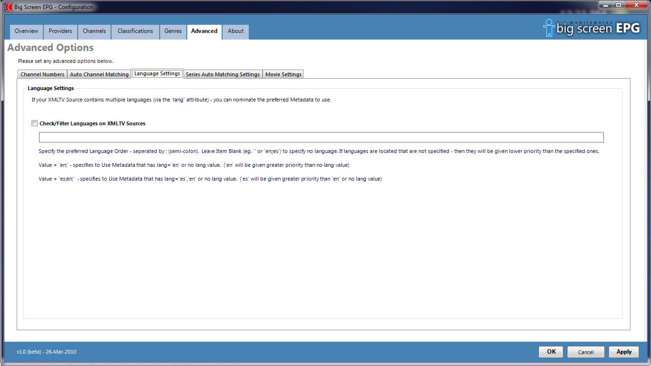This screenshot has height=366, width=651.
Task: Switch to the Providers tab
Action: pyautogui.click(x=60, y=31)
